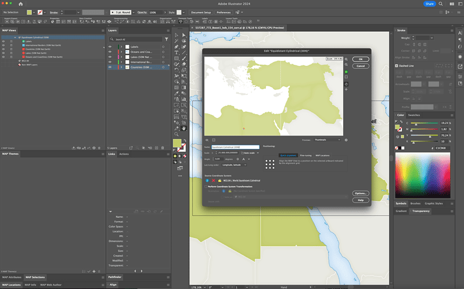Switch to Brushes tab
This screenshot has height=289, width=464.
(x=415, y=203)
